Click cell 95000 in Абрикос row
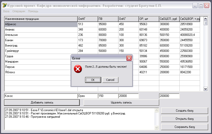The height and width of the screenshot is (134, 212). 108,24
